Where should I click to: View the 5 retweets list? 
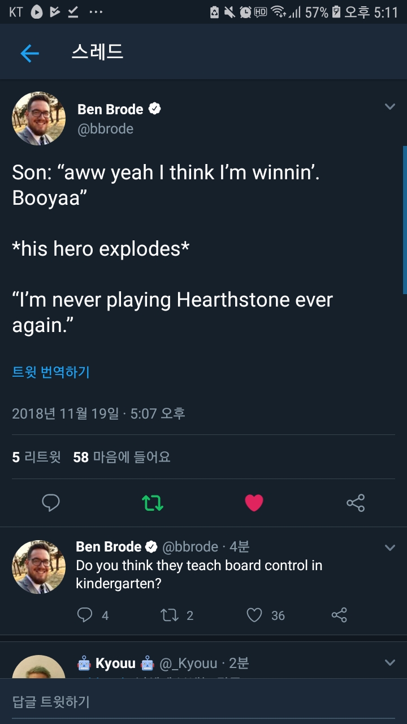coord(36,457)
